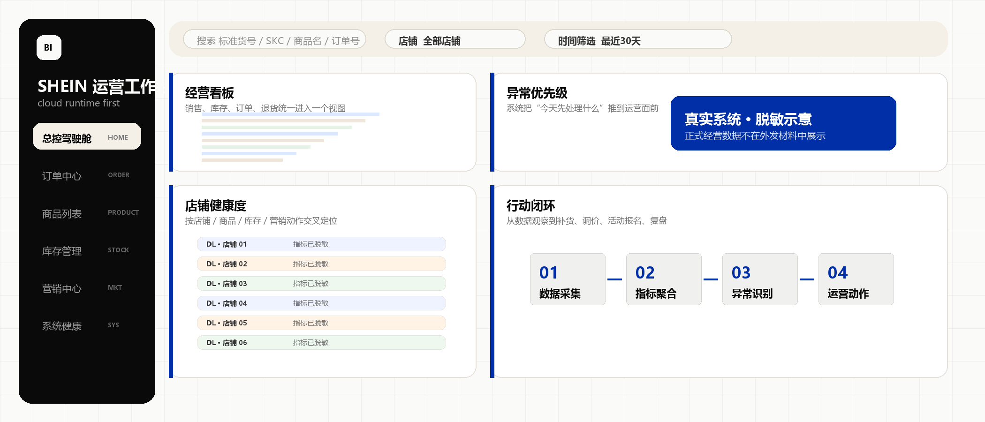This screenshot has width=985, height=422.
Task: Go to 订单中心 ORDER
Action: tap(87, 175)
